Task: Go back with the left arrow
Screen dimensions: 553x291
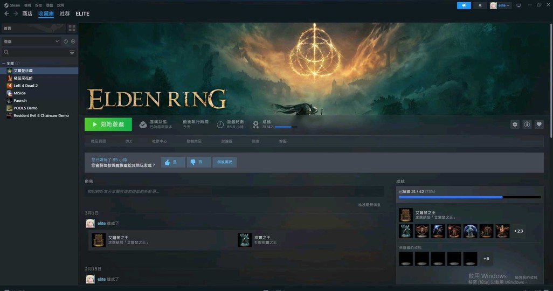Action: coord(6,13)
